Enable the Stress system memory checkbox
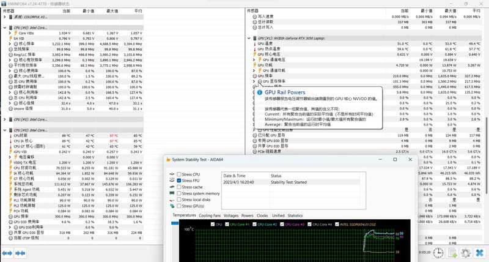Image resolution: width=489 pixels, height=262 pixels. click(x=179, y=193)
